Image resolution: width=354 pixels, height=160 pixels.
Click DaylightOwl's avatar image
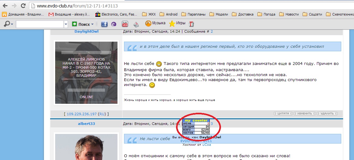pos(86,73)
